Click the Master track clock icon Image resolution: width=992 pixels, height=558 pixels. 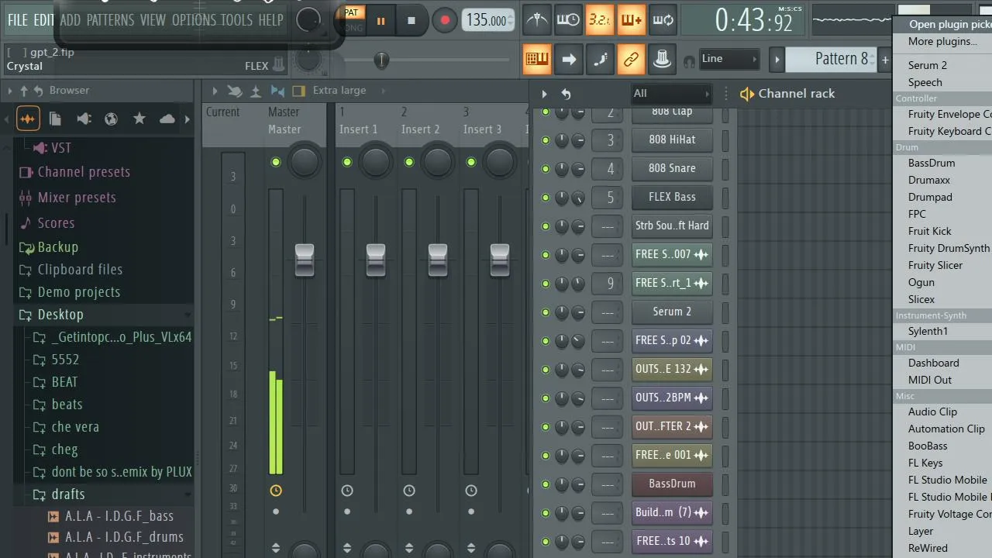[x=276, y=491]
